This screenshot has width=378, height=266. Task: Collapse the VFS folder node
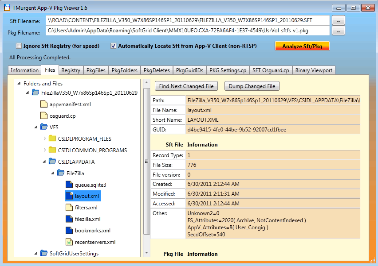pyautogui.click(x=36, y=127)
